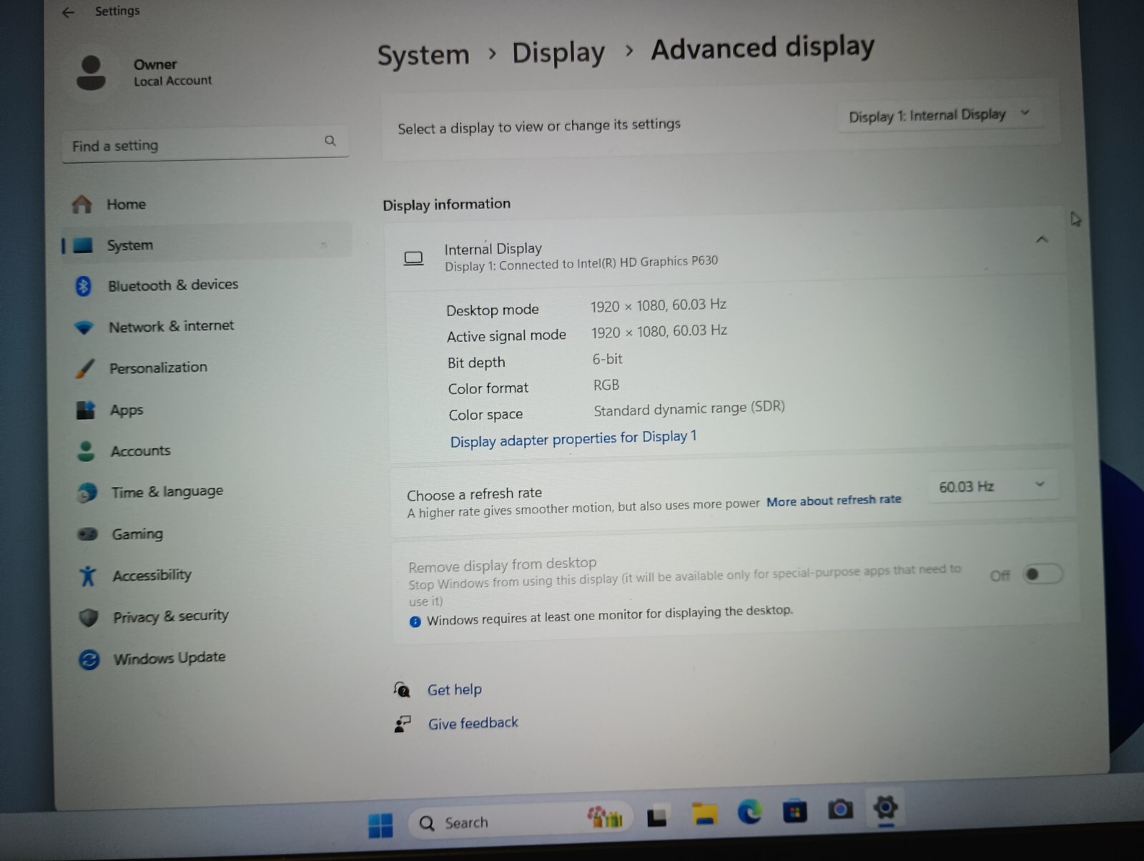Click the Give feedback person icon
Image resolution: width=1144 pixels, height=861 pixels.
point(403,724)
